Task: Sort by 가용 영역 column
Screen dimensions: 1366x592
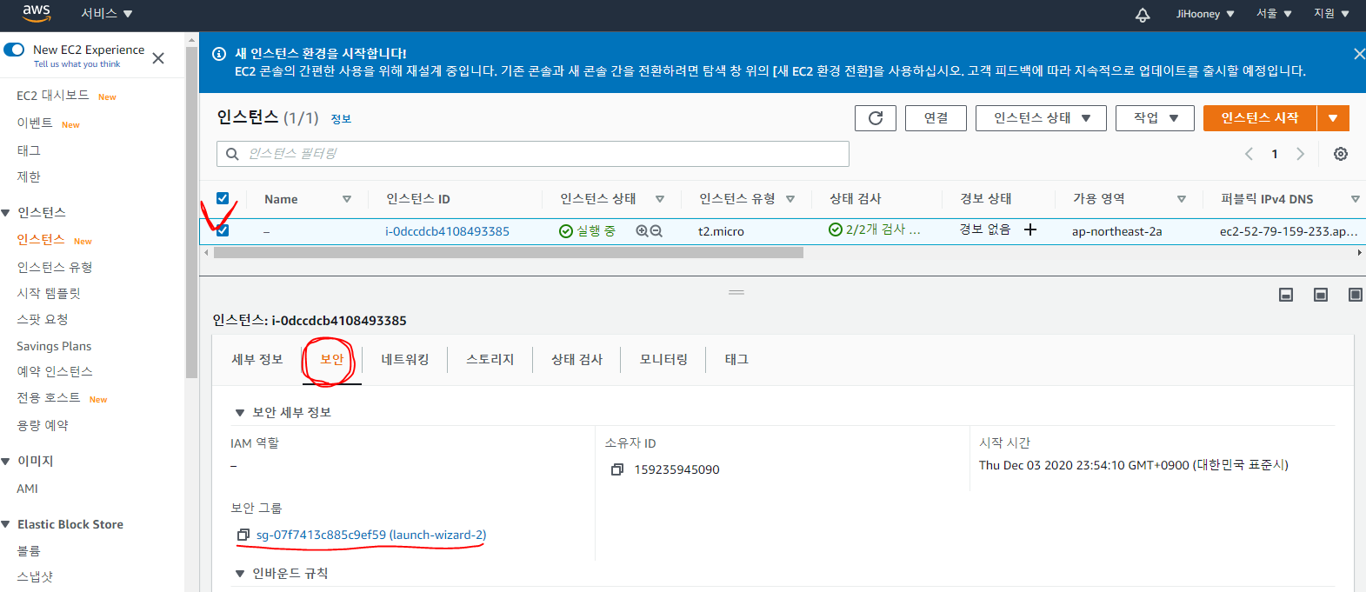Action: (1182, 199)
